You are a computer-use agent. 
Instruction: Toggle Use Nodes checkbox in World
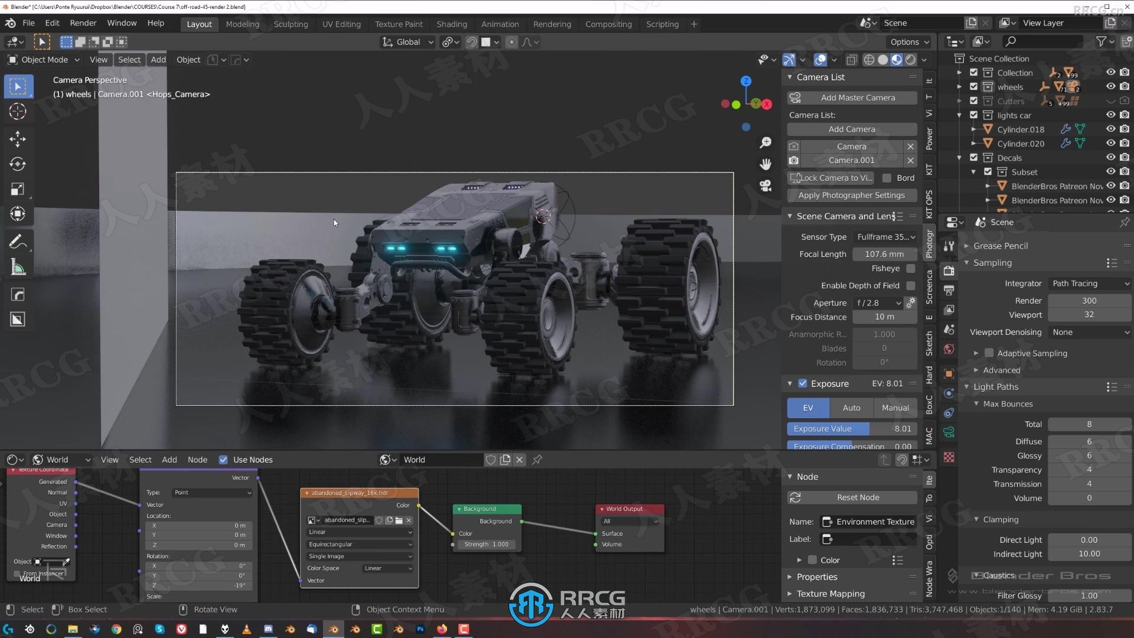(x=223, y=459)
